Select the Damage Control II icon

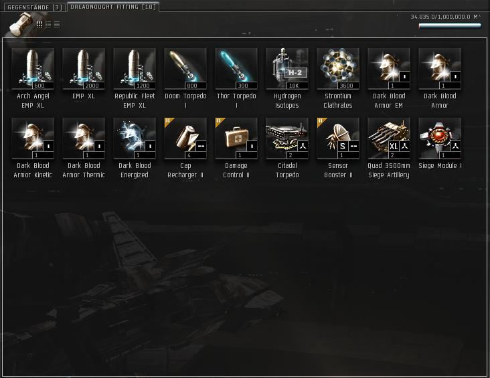pos(236,138)
